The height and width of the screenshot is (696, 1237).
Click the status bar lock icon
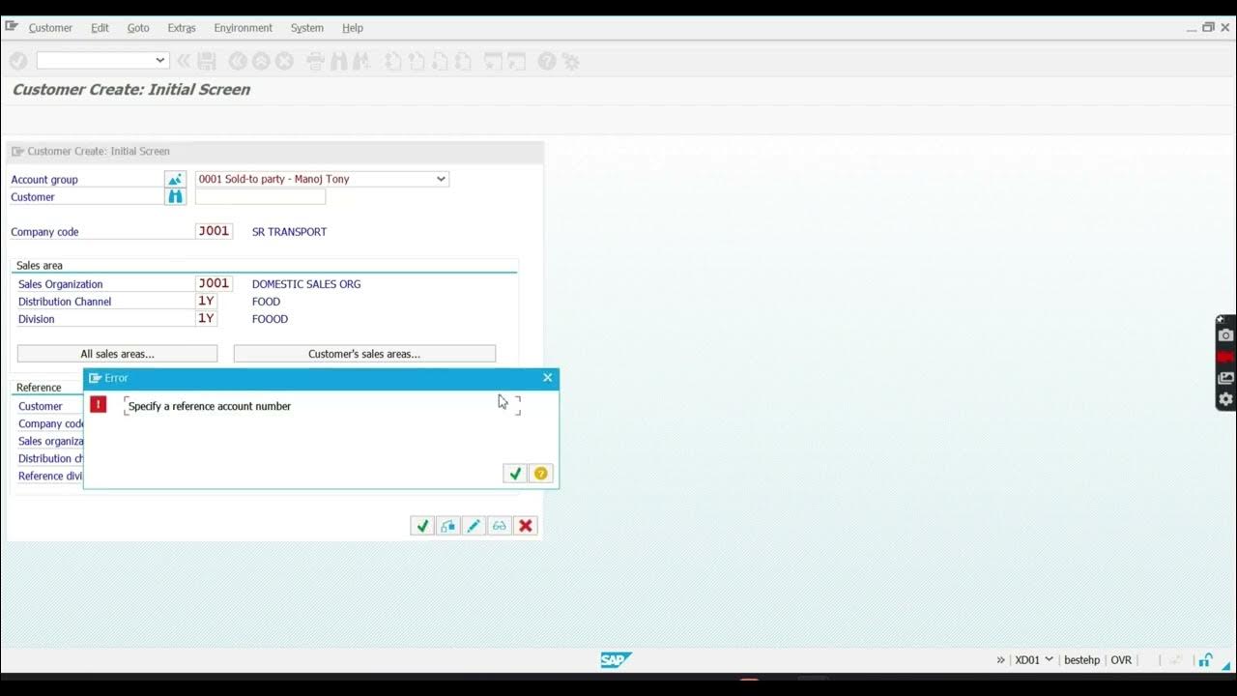(1205, 660)
